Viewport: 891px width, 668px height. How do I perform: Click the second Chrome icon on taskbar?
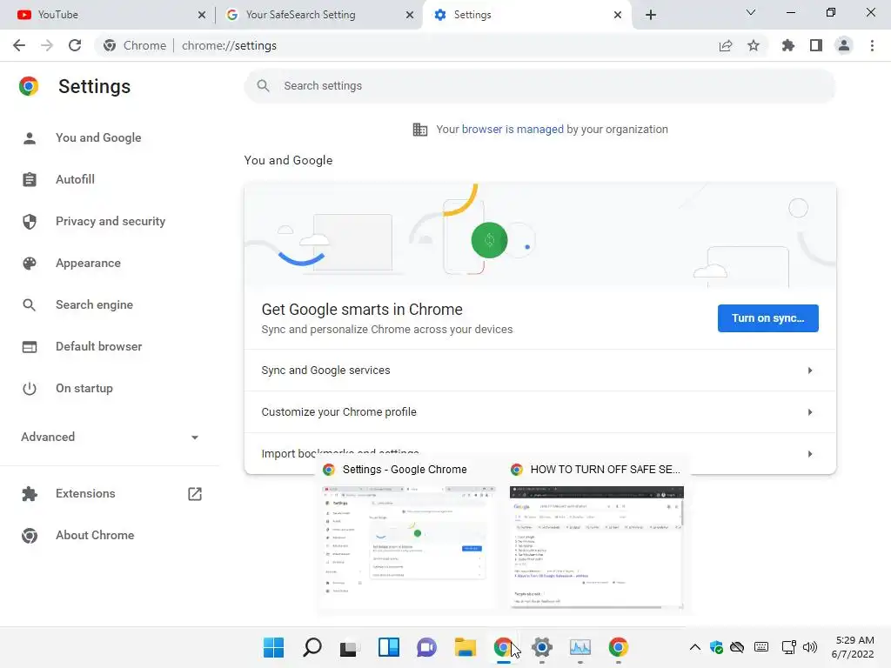pyautogui.click(x=619, y=647)
